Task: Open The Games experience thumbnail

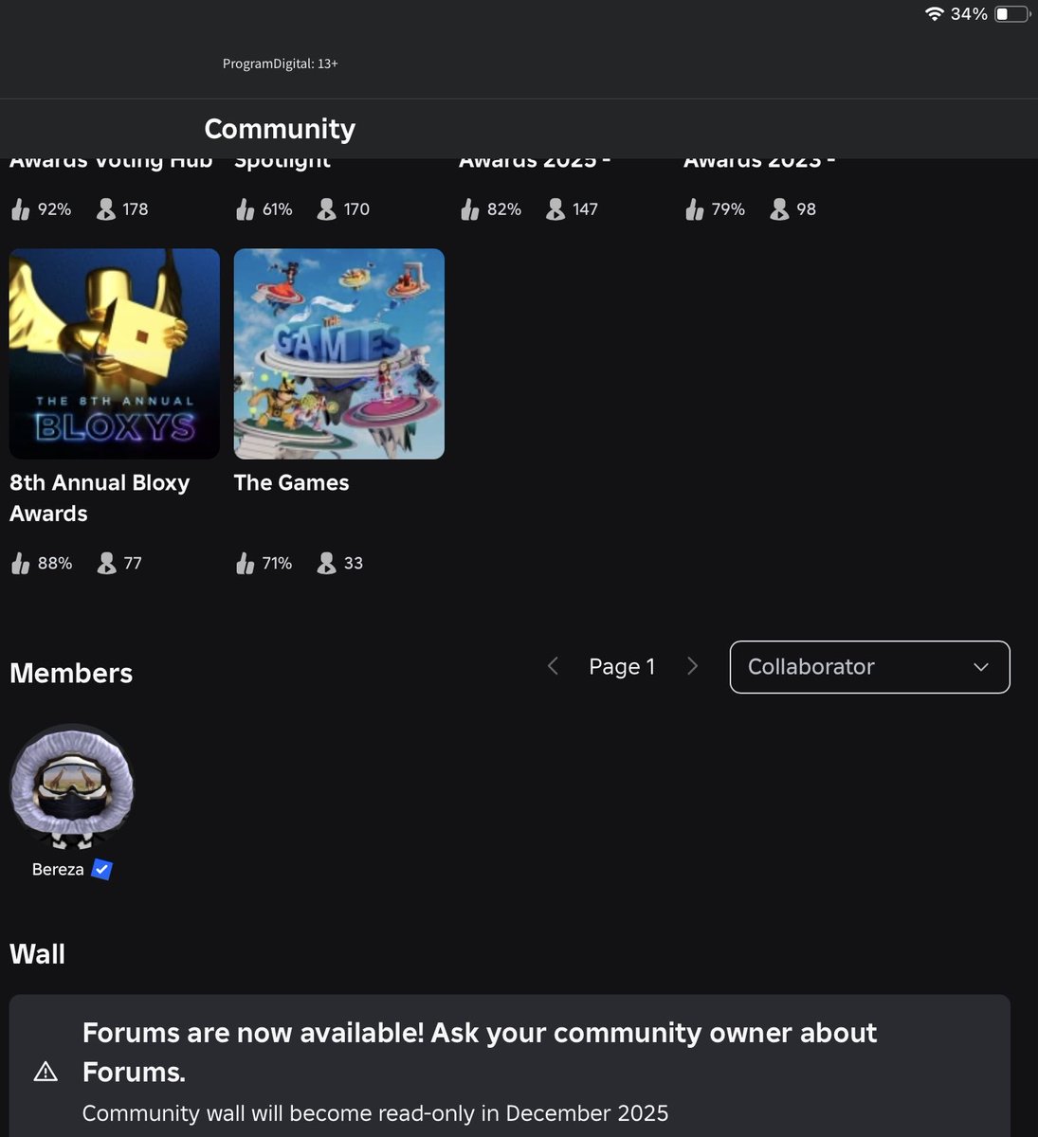Action: tap(339, 354)
